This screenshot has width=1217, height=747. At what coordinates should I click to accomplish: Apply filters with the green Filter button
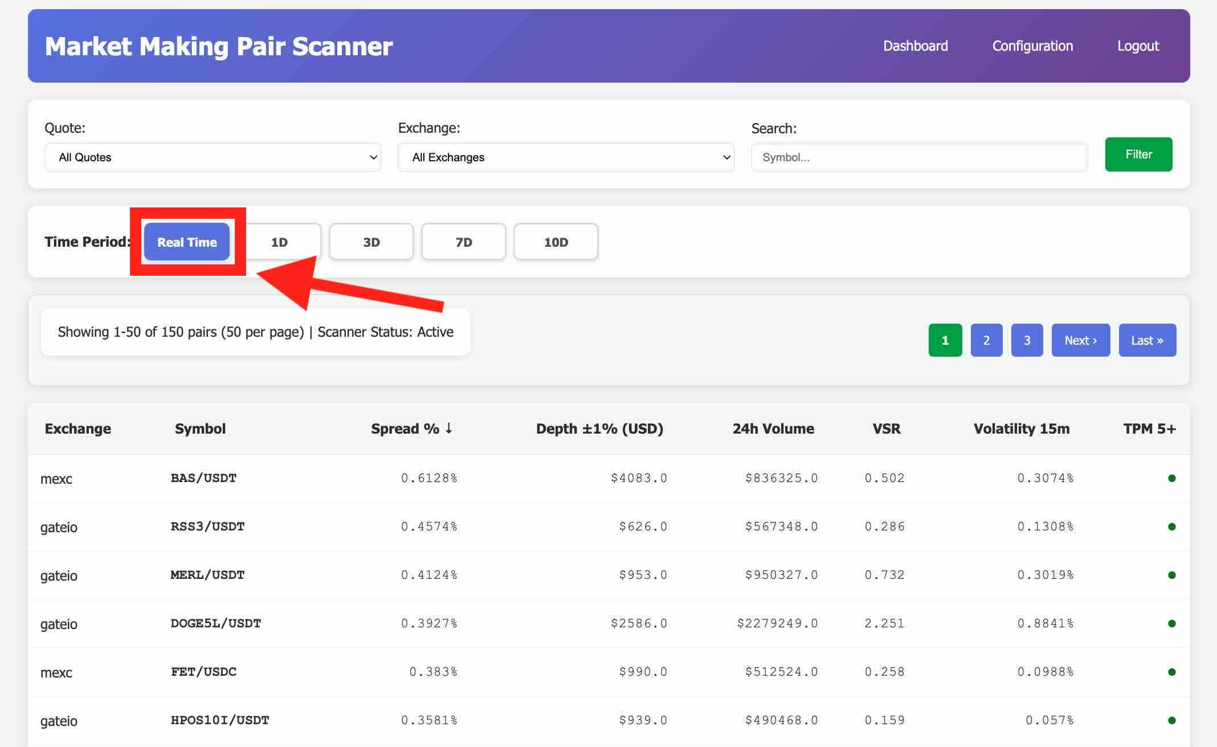tap(1138, 154)
